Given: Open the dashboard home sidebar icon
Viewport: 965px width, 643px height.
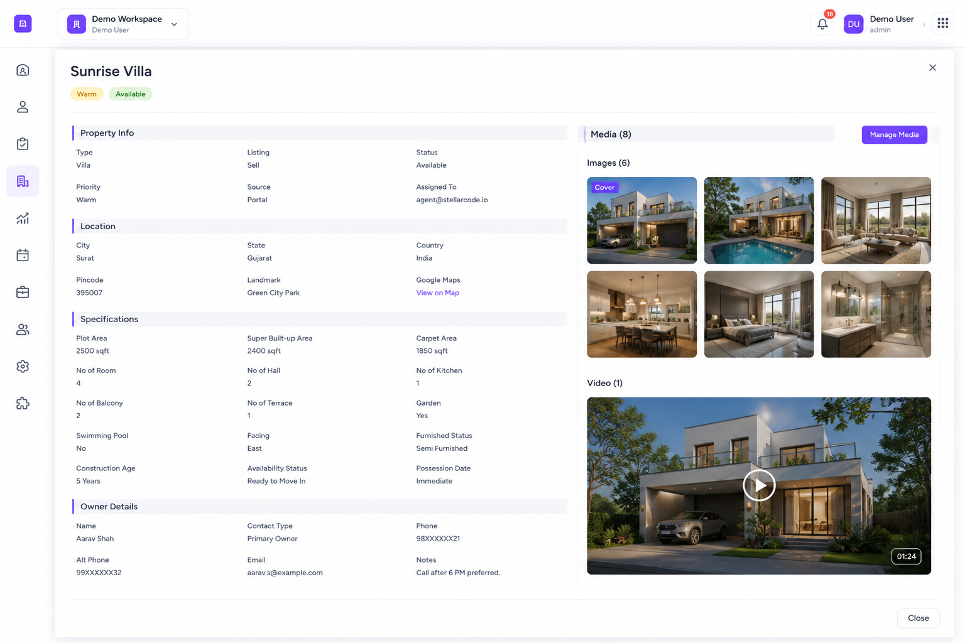Looking at the screenshot, I should (x=23, y=70).
